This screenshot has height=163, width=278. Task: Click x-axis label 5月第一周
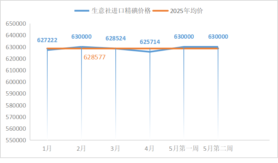tap(184, 149)
